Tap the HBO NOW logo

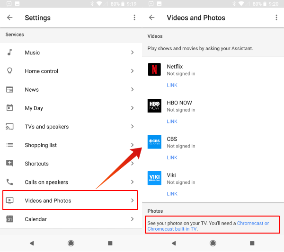(154, 105)
